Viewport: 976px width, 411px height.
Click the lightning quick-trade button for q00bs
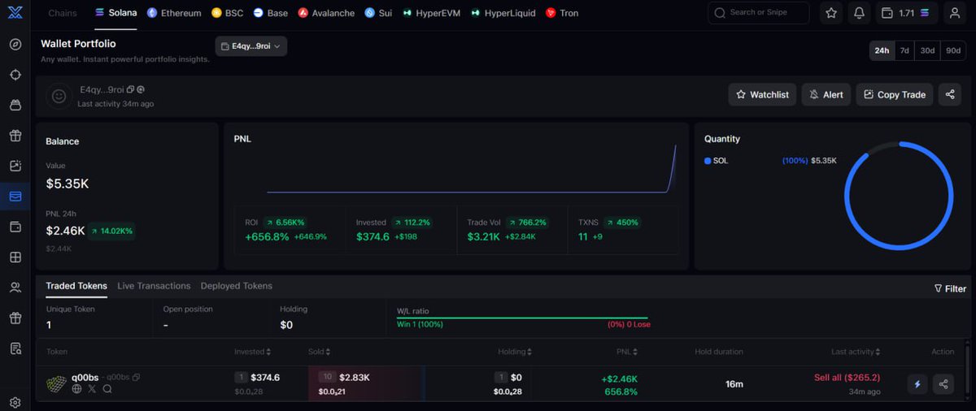click(917, 384)
